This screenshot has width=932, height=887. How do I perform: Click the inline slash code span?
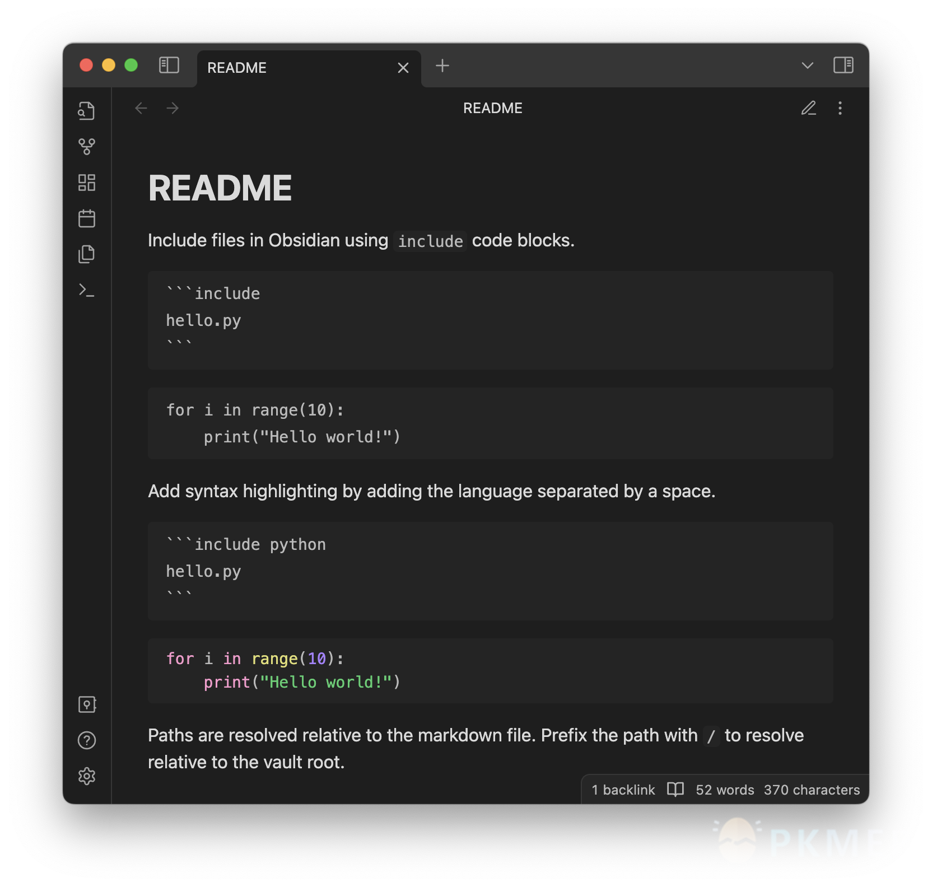(x=711, y=736)
